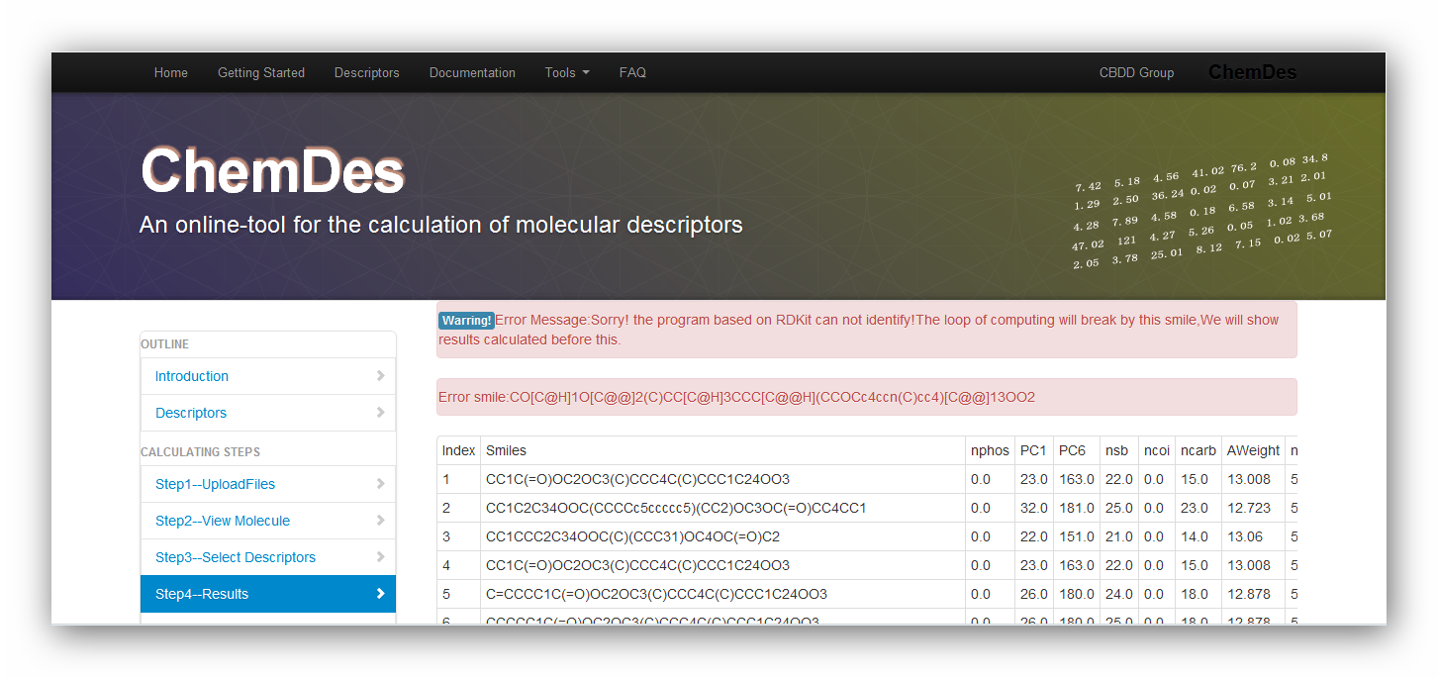The image size is (1438, 677).
Task: Visit the CBDD Group link
Action: [1136, 72]
